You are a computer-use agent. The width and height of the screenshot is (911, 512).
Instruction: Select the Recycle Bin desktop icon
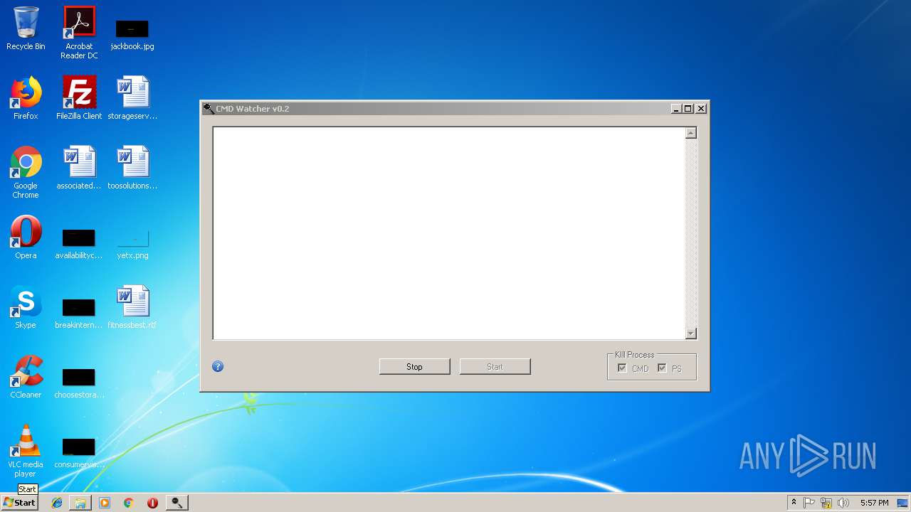(26, 28)
